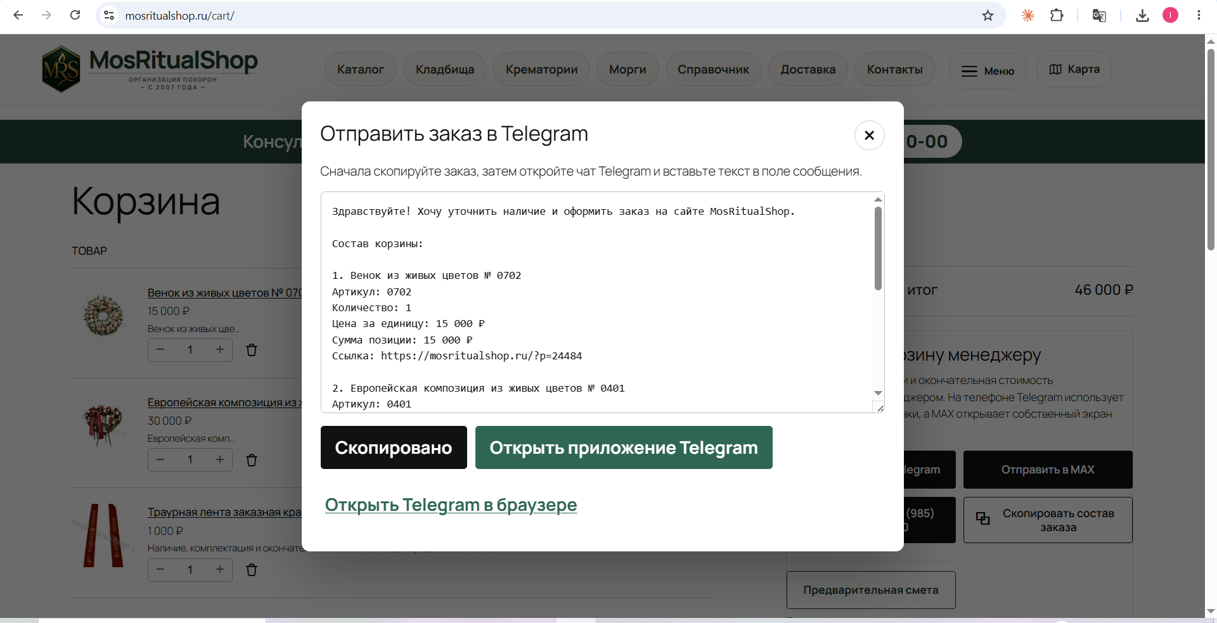Open the Морги menu item
Image resolution: width=1217 pixels, height=623 pixels.
pos(628,70)
